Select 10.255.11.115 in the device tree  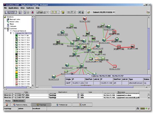coord(24,49)
